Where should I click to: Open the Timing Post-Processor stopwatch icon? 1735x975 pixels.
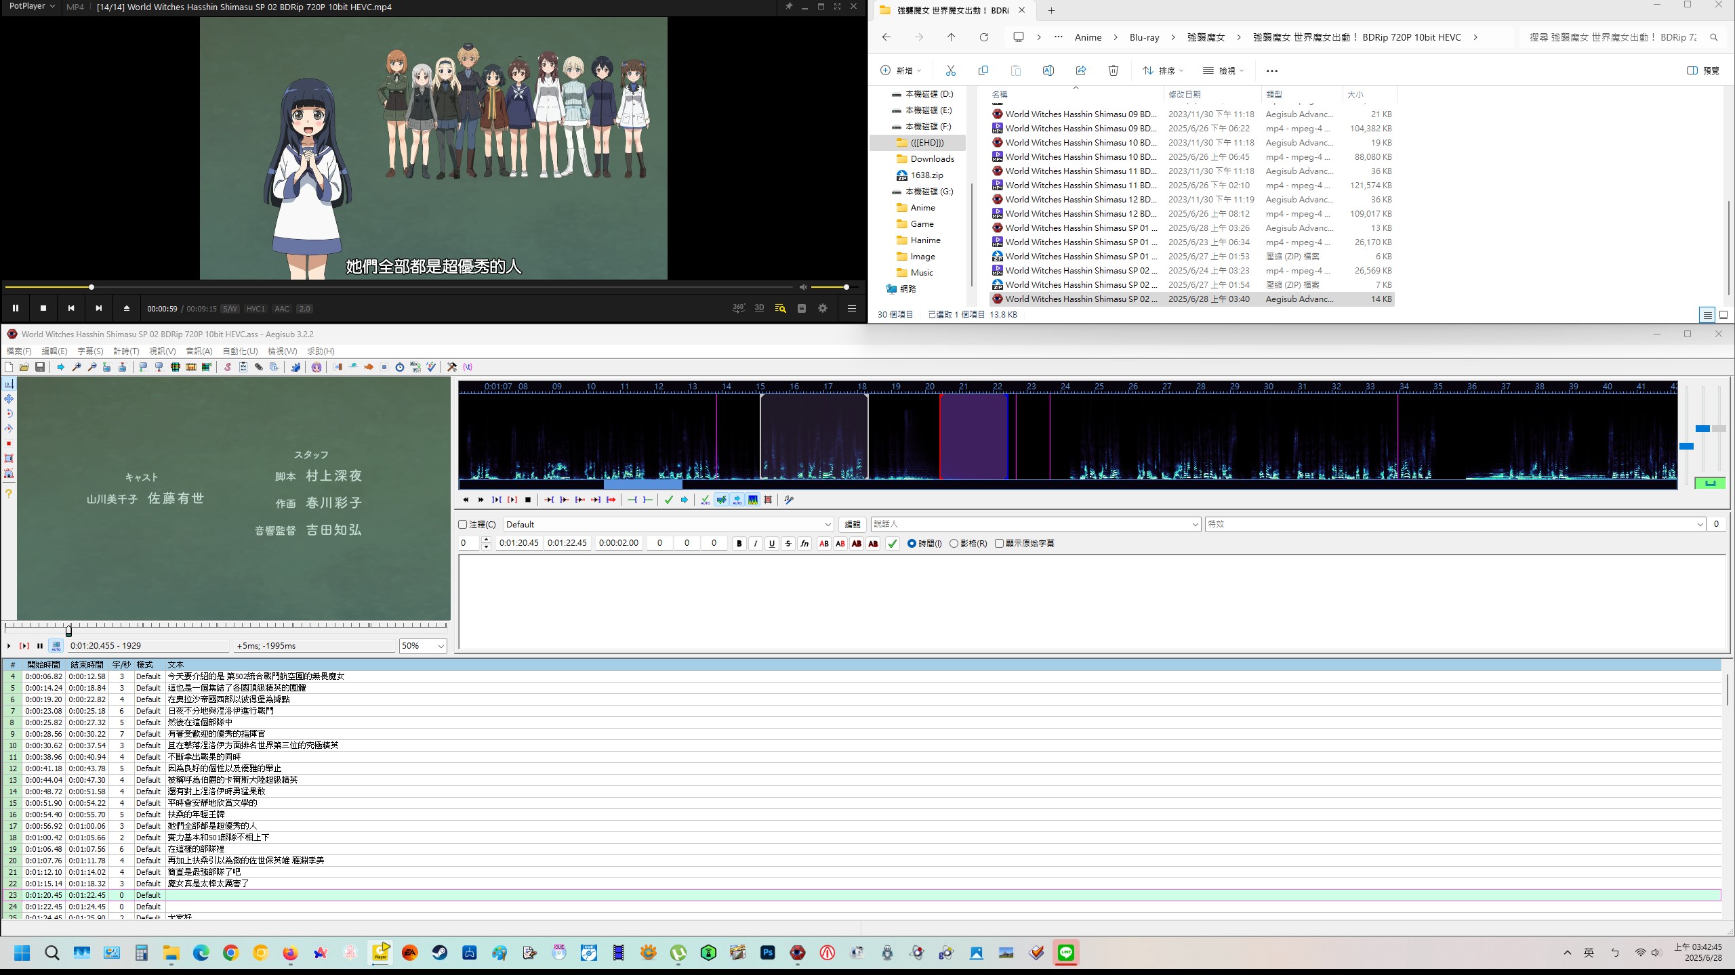pyautogui.click(x=400, y=367)
